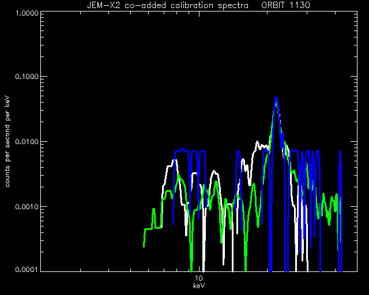
Task: Click the '10' x-axis tick label
Action: [199, 278]
